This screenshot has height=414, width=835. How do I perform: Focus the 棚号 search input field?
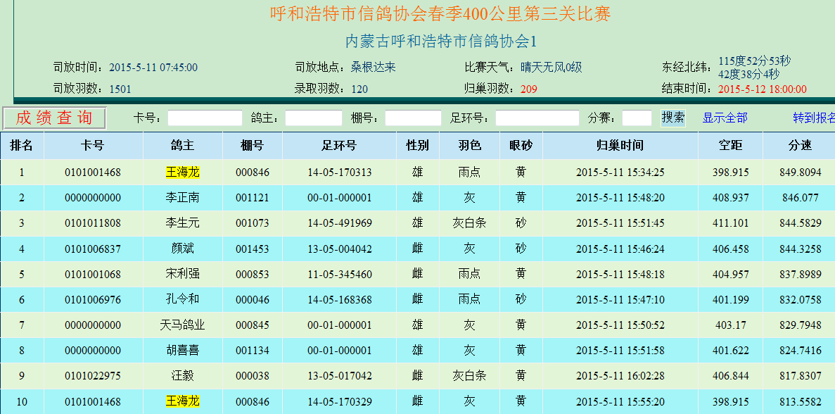pos(413,118)
